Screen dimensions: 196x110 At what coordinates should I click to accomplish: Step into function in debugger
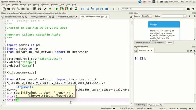(92, 9)
